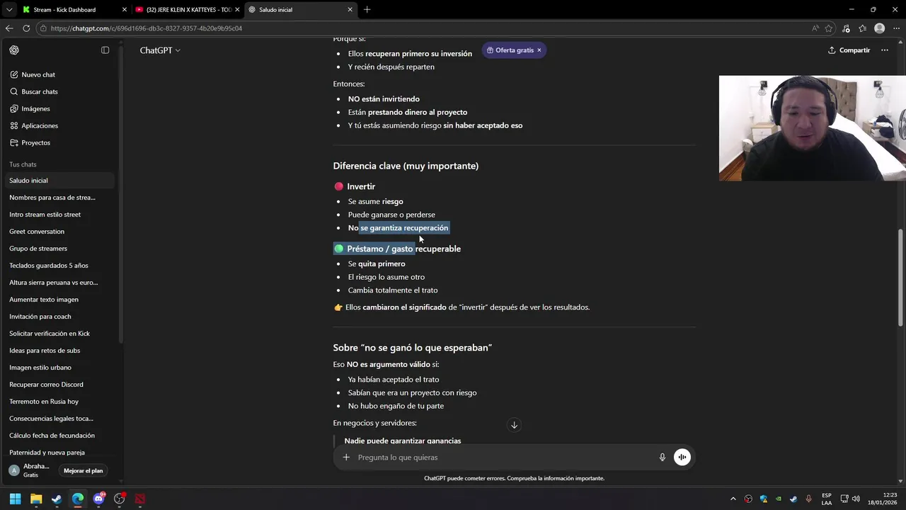
Task: Click the Mejorar el plan button
Action: (83, 470)
